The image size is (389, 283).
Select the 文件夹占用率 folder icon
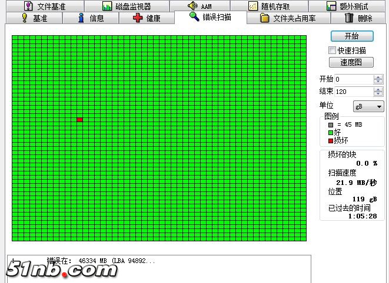coord(265,18)
